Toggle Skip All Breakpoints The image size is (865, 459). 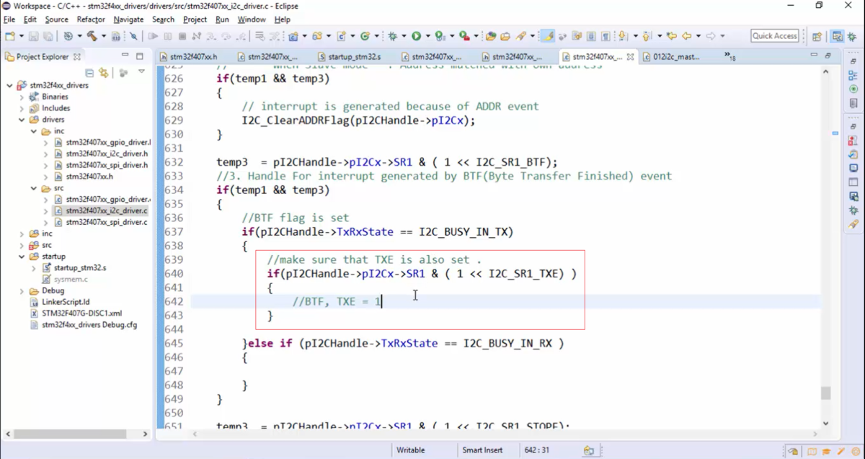pyautogui.click(x=132, y=35)
